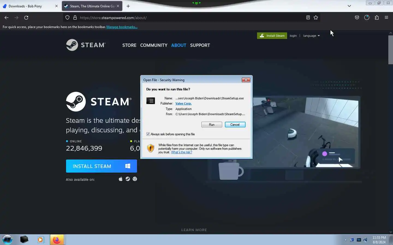The image size is (393, 245).
Task: Select the ABOUT menu item
Action: (x=179, y=45)
